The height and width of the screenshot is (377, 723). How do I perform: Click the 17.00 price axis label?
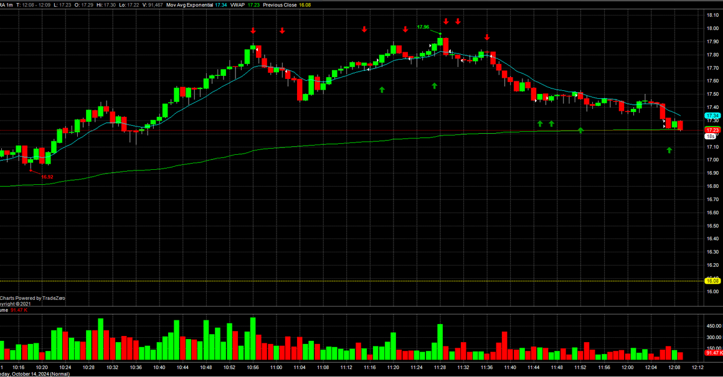(x=713, y=160)
